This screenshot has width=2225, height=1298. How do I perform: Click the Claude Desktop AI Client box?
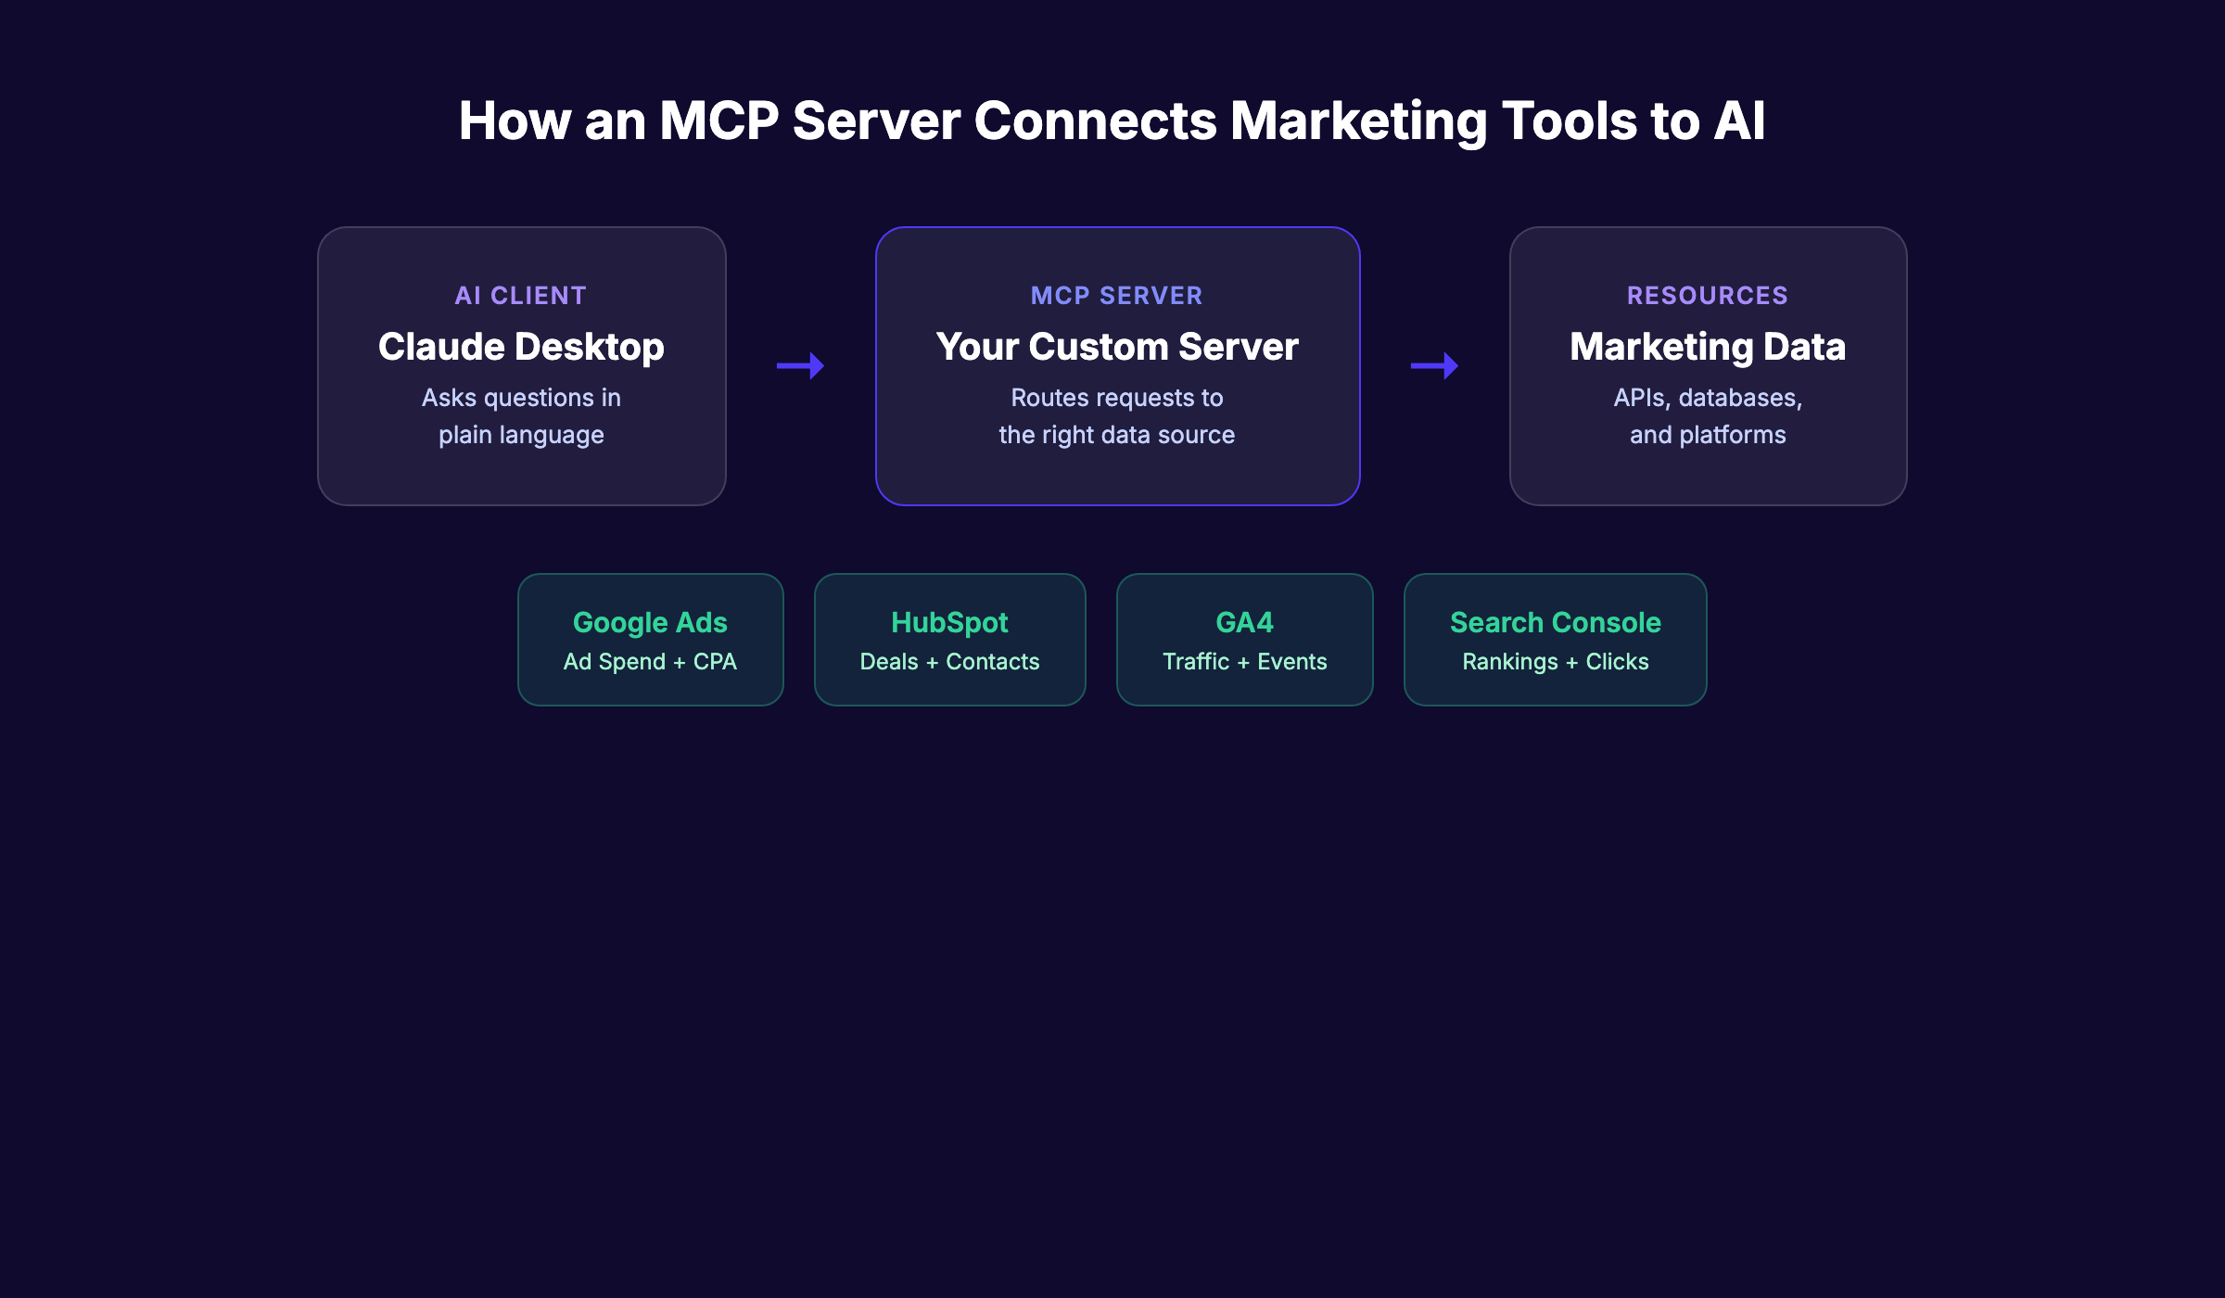(521, 366)
